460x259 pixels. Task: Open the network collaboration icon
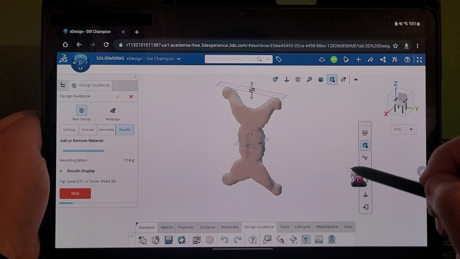click(383, 59)
